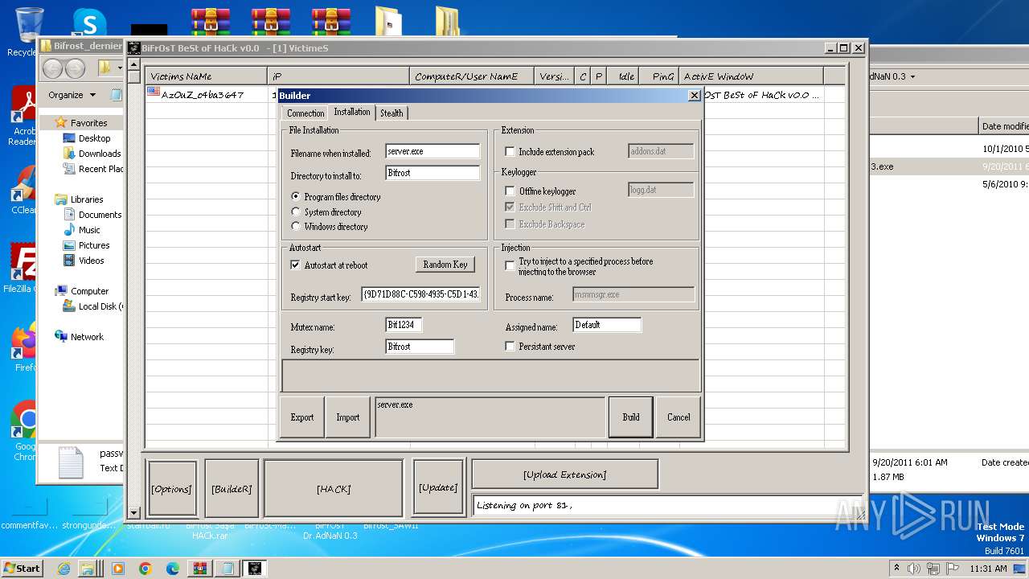Click the [Options] button
The height and width of the screenshot is (579, 1029).
[x=172, y=488]
